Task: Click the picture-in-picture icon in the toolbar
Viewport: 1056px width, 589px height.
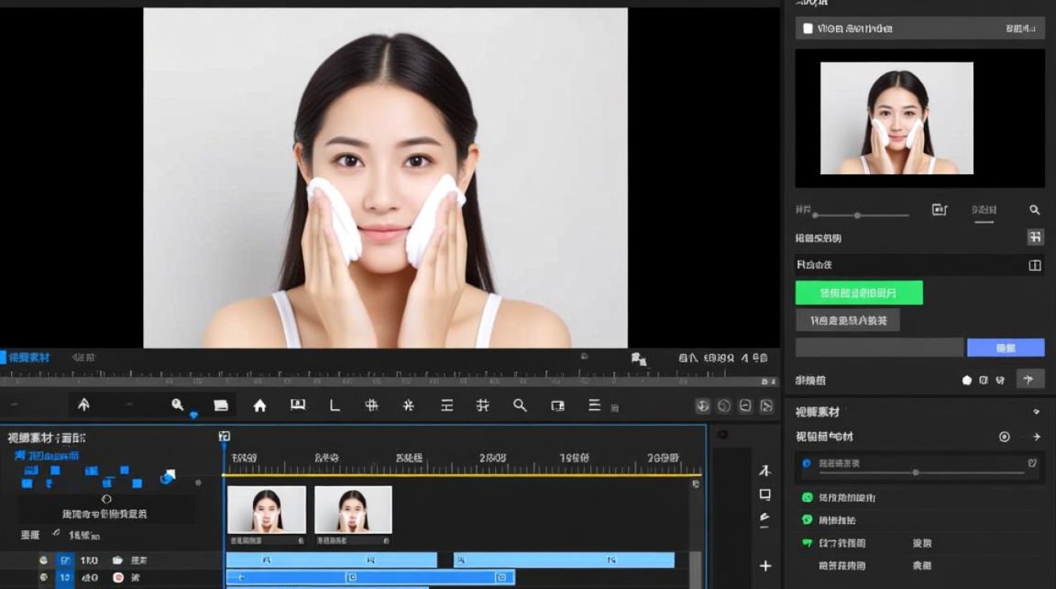Action: (558, 405)
